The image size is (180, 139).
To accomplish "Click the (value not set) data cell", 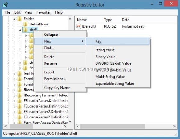I will (x=133, y=26).
